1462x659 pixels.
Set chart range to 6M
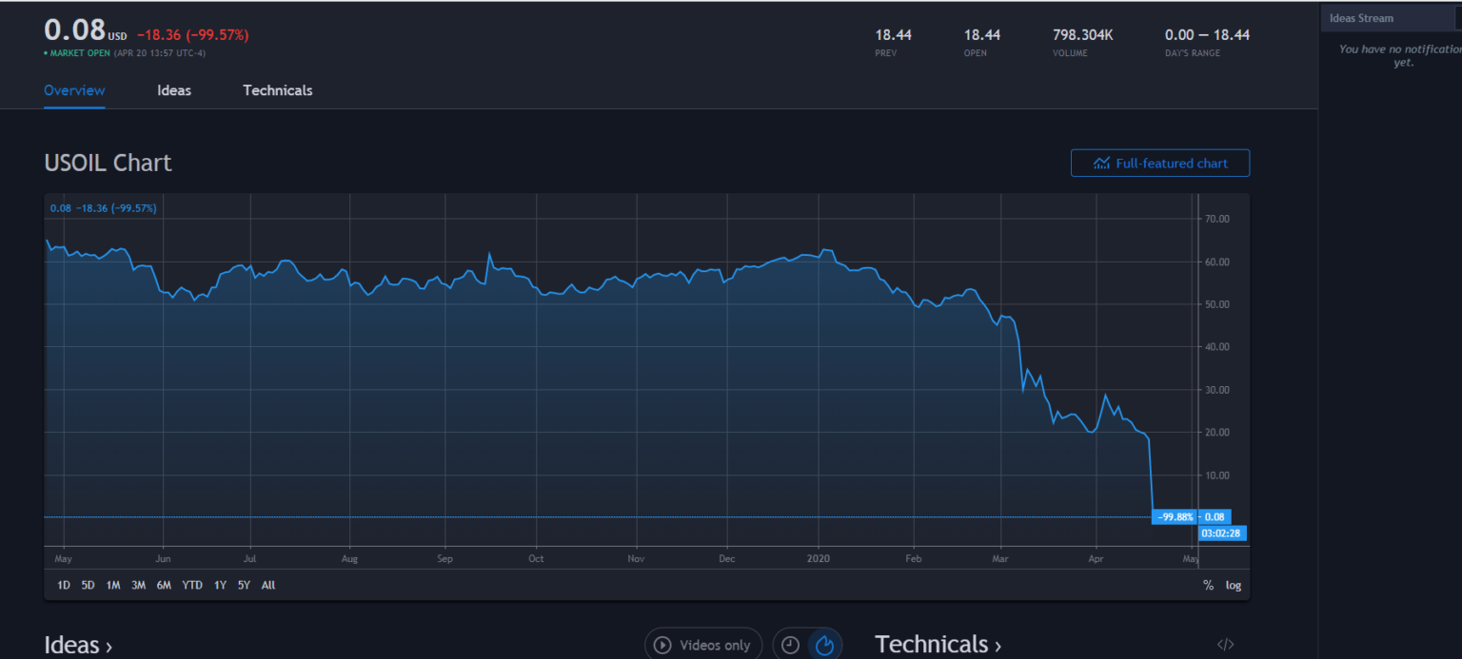coord(164,586)
